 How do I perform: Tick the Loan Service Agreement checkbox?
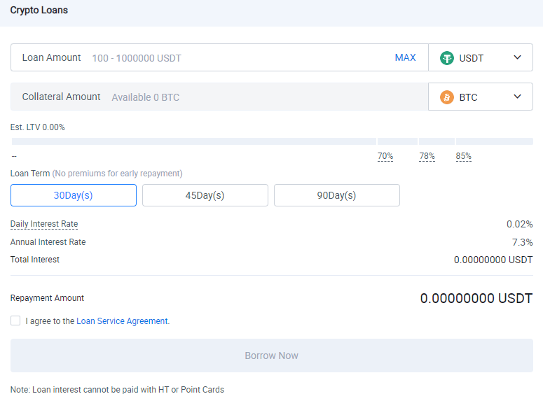[x=15, y=321]
